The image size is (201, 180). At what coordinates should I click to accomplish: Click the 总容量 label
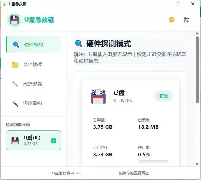(x=99, y=120)
